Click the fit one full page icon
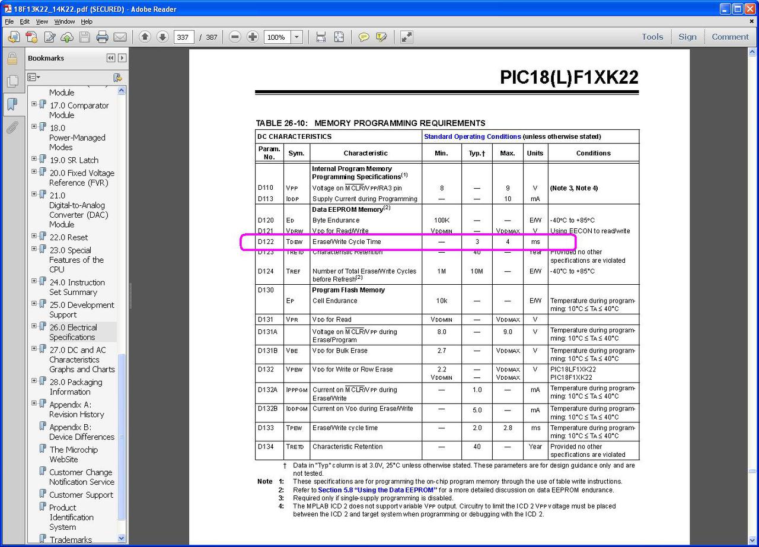 [x=339, y=37]
